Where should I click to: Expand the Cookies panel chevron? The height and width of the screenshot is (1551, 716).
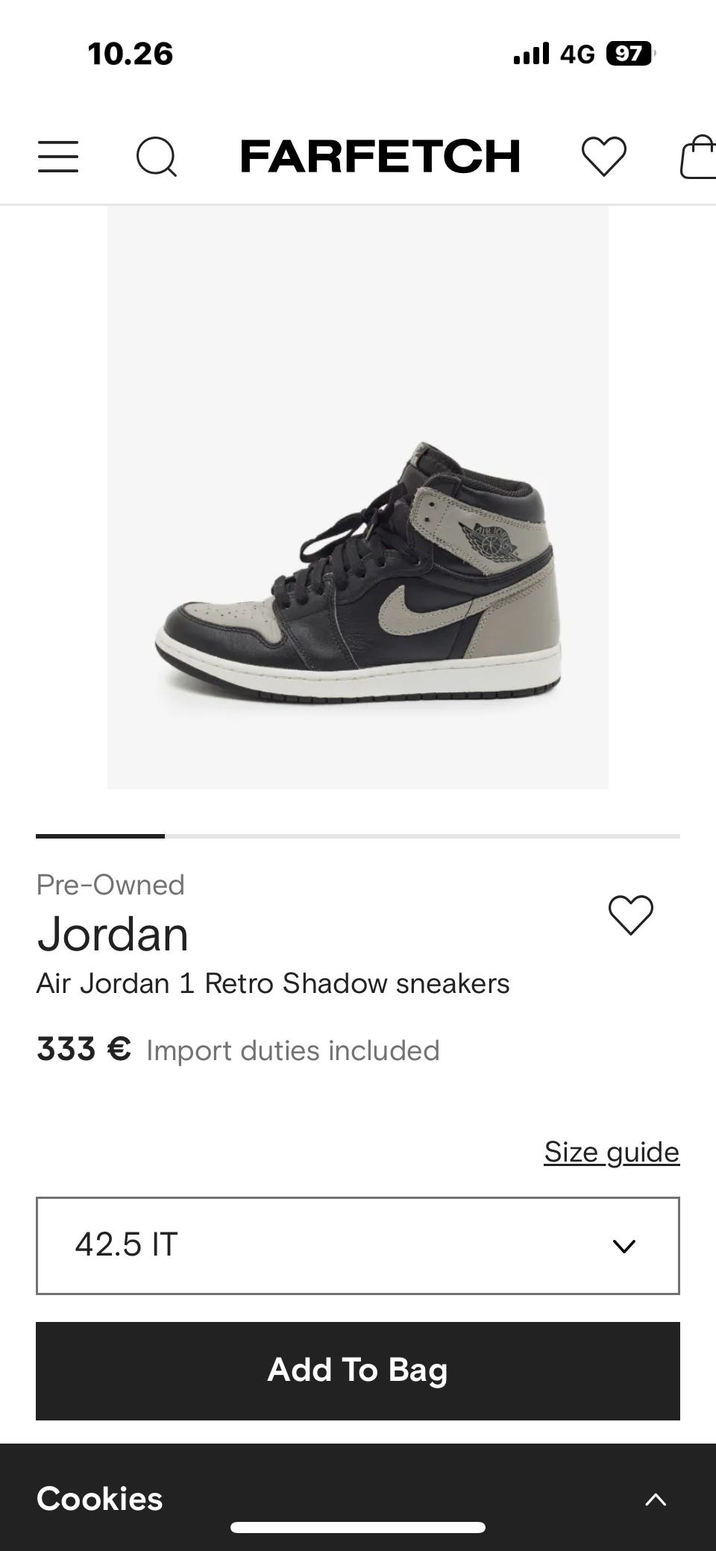coord(656,1500)
